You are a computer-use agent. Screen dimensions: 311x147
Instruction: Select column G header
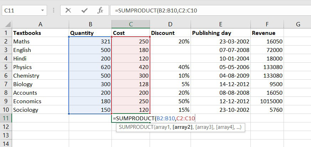[x=298, y=24]
